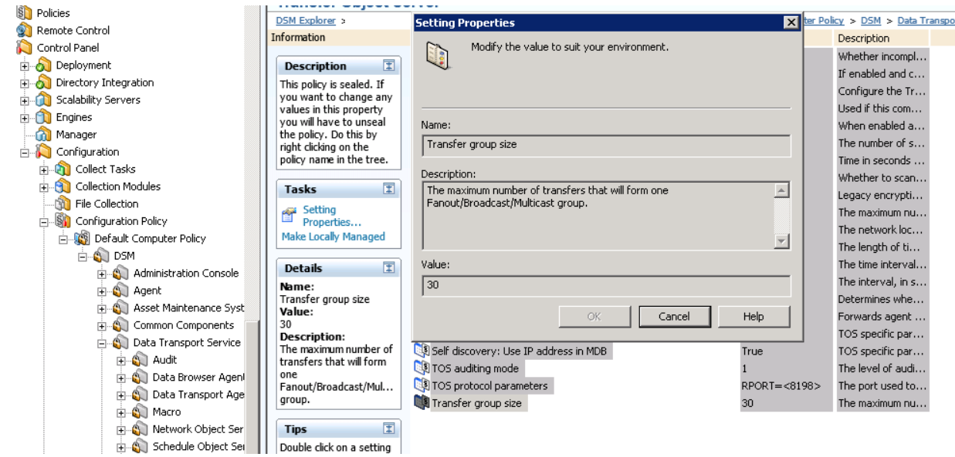Screen dimensions: 955x457
Task: Click the File Collection icon
Action: point(63,204)
